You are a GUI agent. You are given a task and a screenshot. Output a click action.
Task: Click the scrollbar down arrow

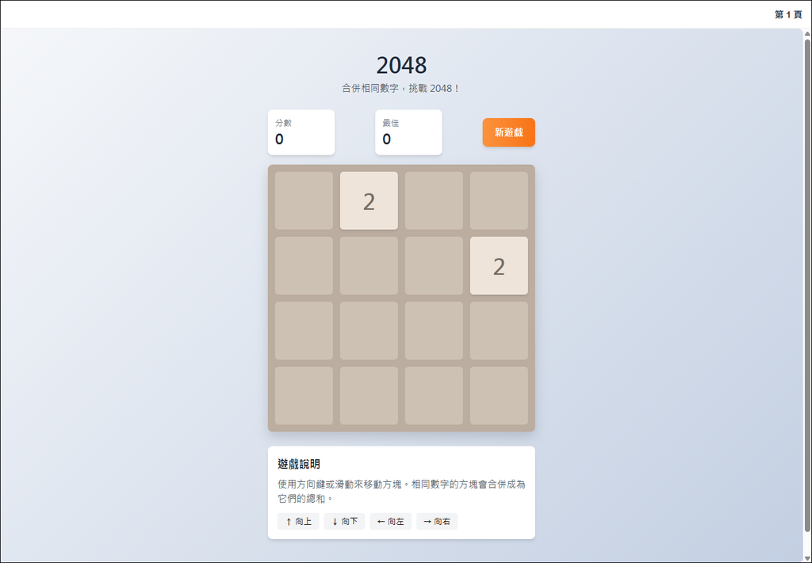pos(806,558)
